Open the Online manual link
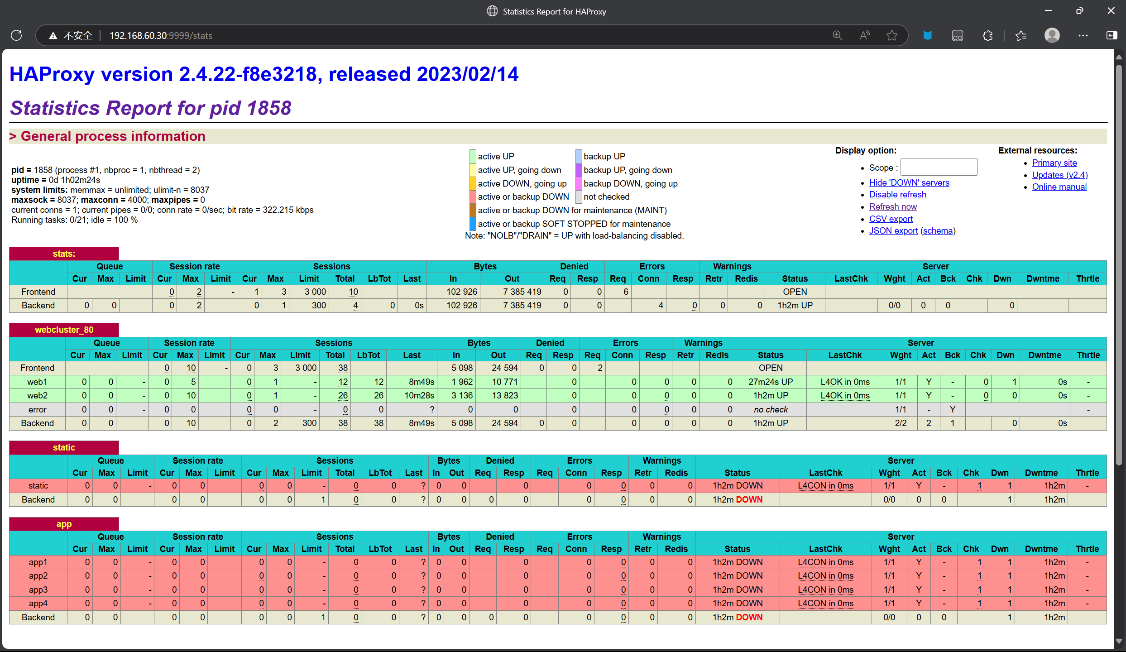Screen dimensions: 1126x652 pyautogui.click(x=1059, y=187)
